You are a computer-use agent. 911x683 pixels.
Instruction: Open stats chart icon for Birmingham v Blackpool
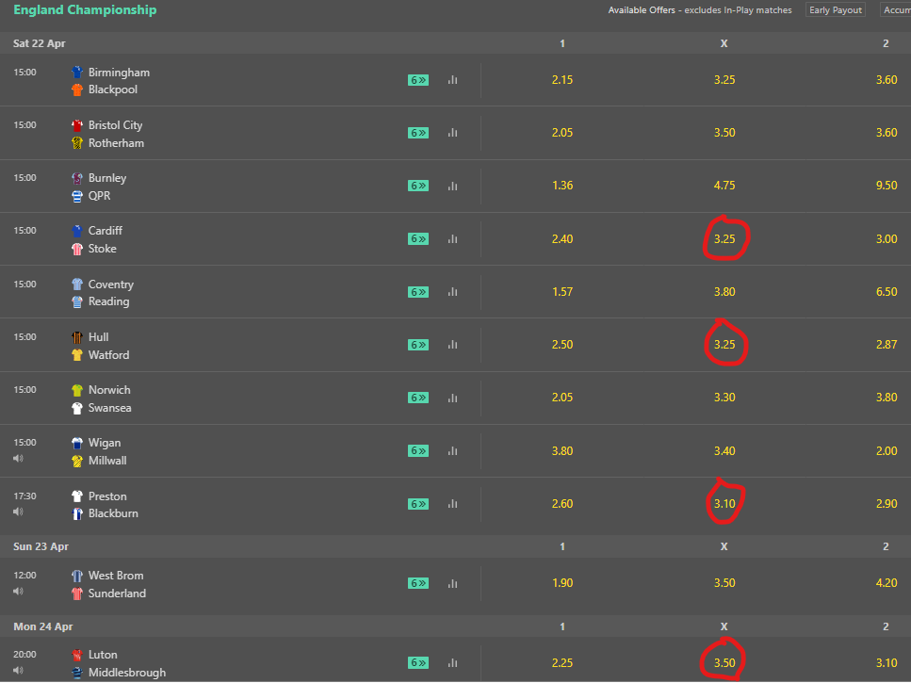point(452,80)
